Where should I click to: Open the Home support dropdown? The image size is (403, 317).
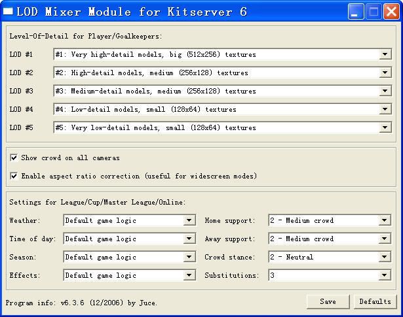pyautogui.click(x=385, y=220)
